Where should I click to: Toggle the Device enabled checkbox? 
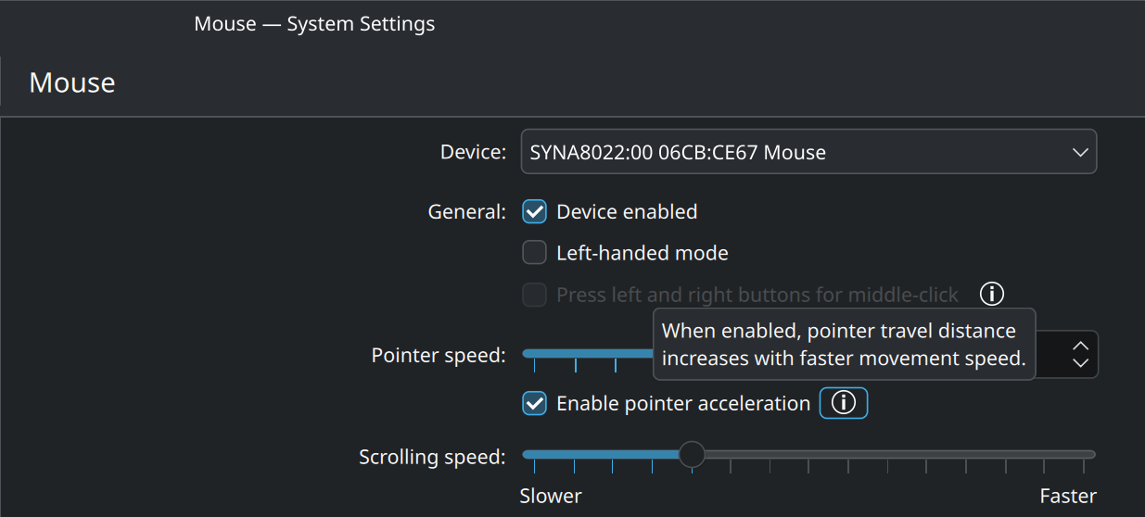click(x=535, y=212)
